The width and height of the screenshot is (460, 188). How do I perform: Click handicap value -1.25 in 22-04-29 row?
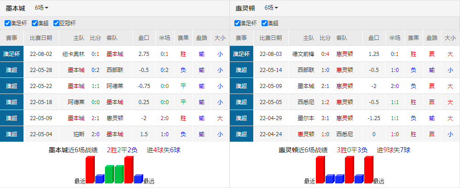pos(374,118)
